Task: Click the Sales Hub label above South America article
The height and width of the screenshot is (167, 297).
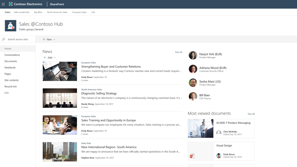Action: click(x=86, y=143)
